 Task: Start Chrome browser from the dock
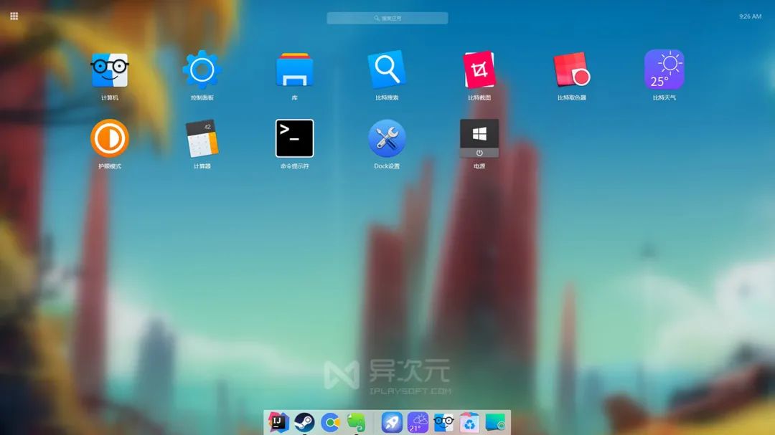point(330,423)
